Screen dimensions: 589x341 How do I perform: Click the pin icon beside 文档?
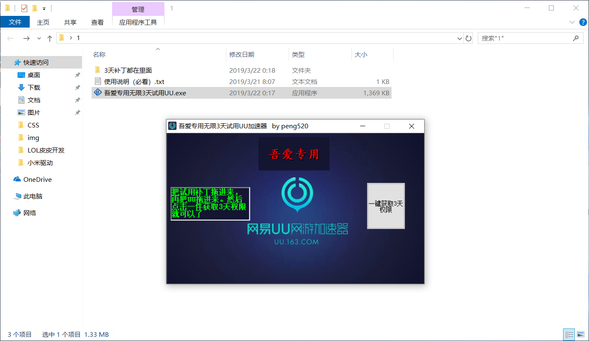click(x=77, y=100)
